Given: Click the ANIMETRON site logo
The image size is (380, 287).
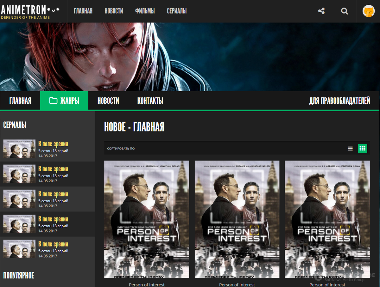Looking at the screenshot, I should pos(30,12).
